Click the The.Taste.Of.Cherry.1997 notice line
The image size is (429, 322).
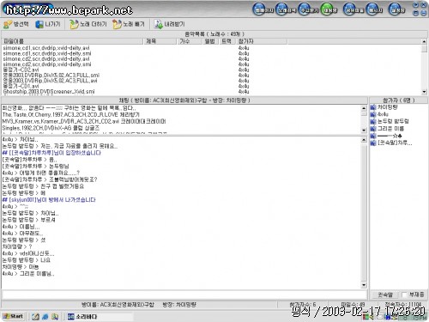(x=71, y=114)
